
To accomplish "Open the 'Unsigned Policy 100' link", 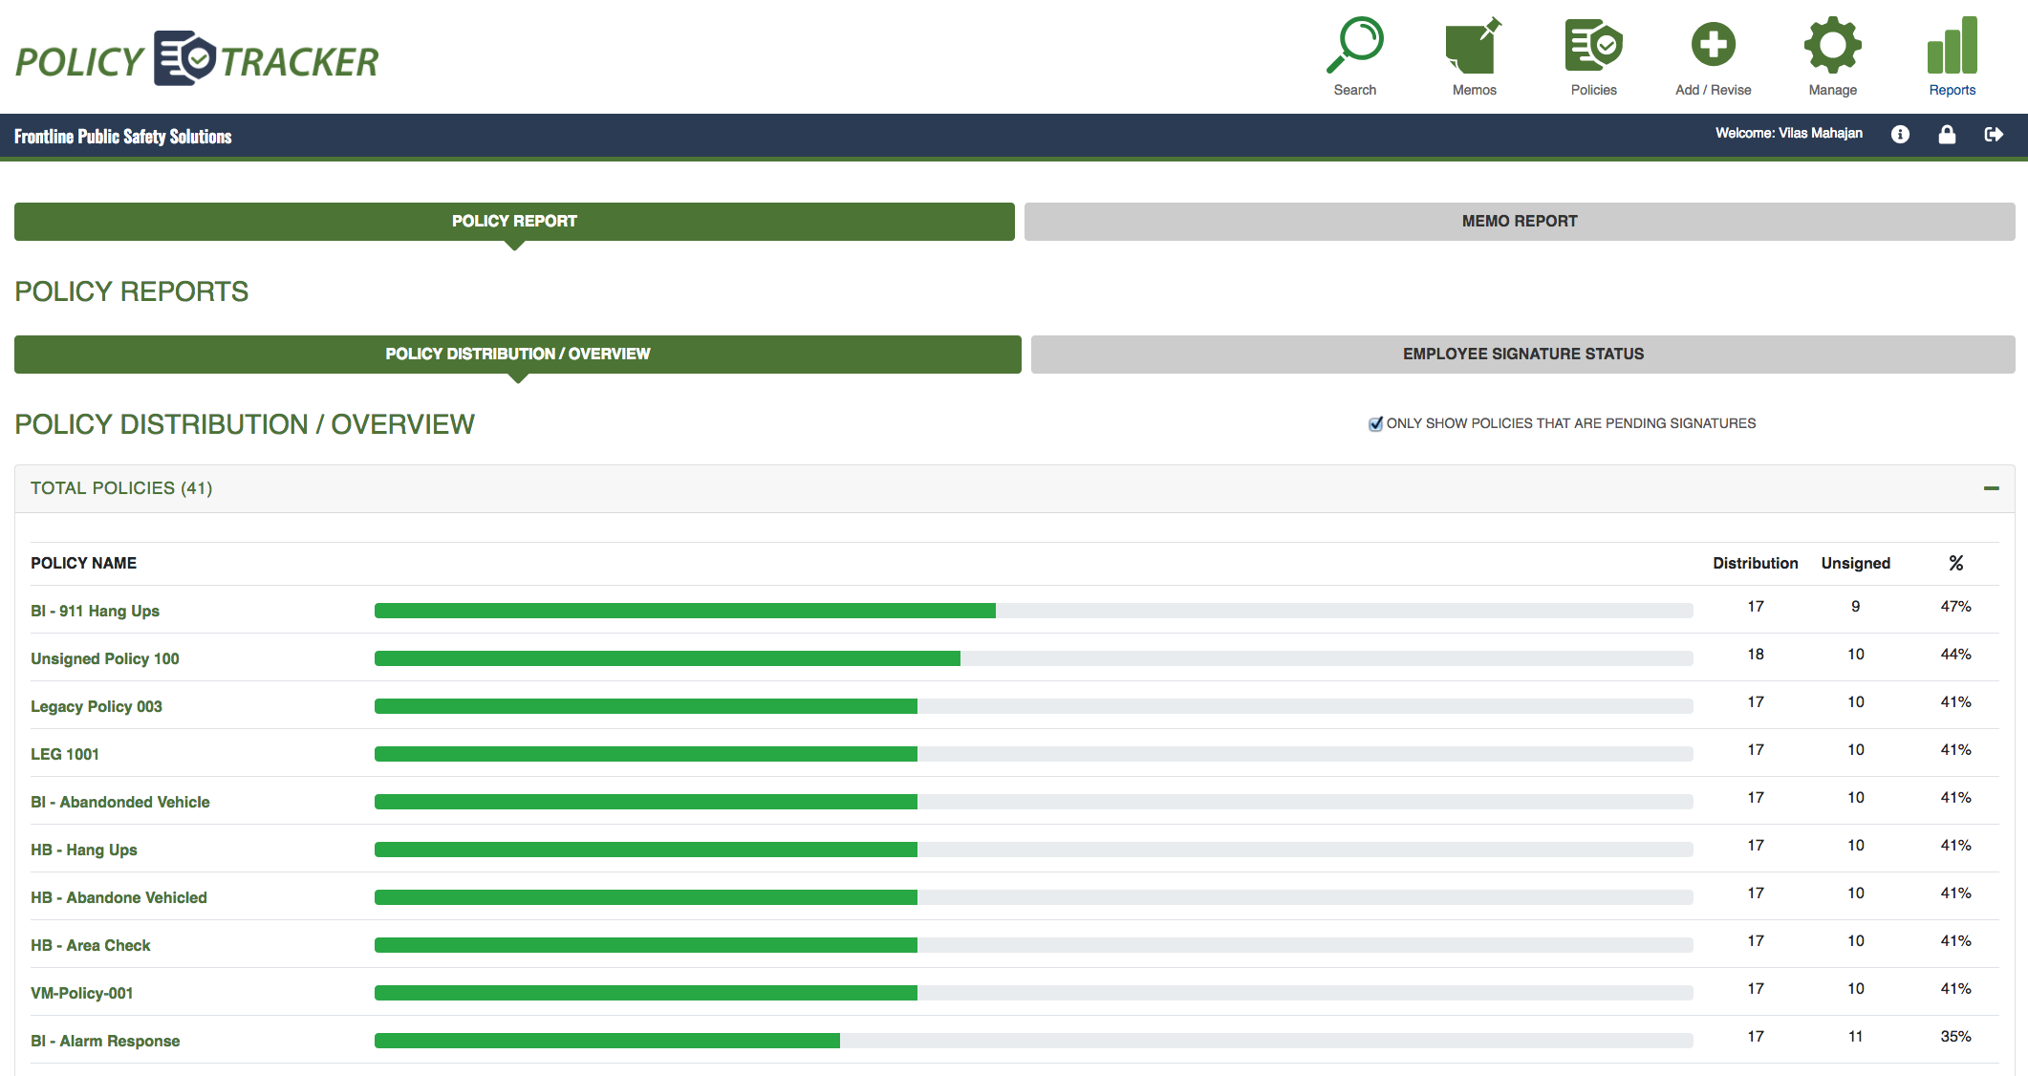I will pyautogui.click(x=104, y=658).
